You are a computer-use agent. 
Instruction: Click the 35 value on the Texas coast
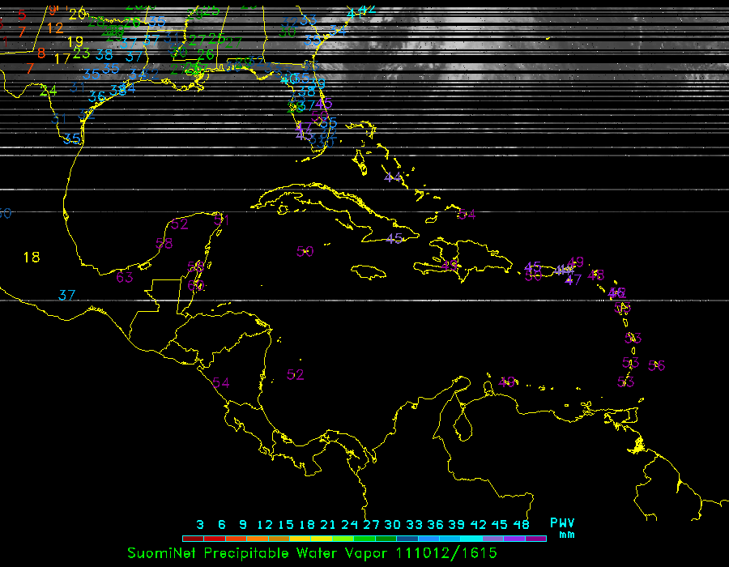pos(72,138)
